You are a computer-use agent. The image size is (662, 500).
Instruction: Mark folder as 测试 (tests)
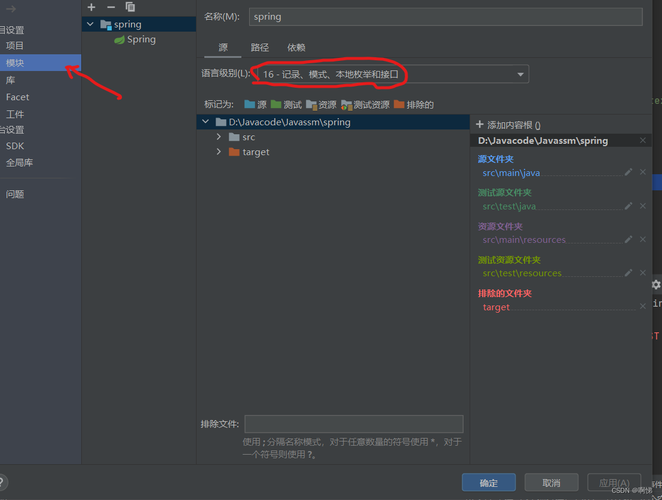click(x=286, y=104)
